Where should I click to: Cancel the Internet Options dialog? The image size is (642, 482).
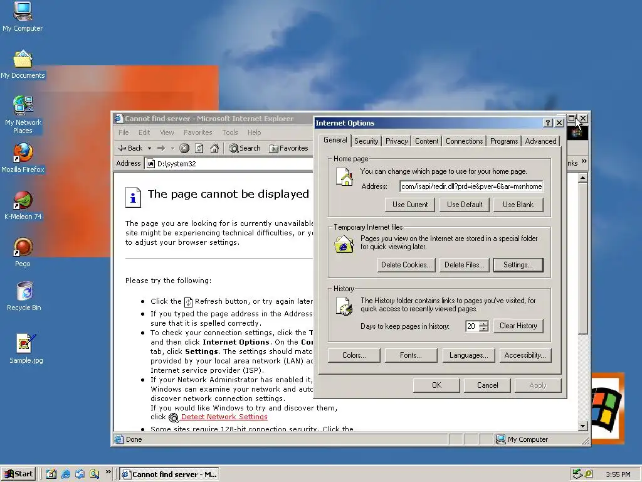tap(487, 385)
